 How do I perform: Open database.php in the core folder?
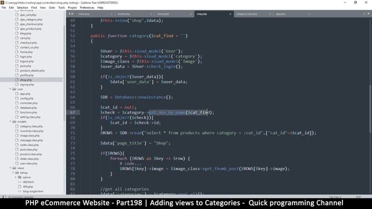click(x=28, y=107)
